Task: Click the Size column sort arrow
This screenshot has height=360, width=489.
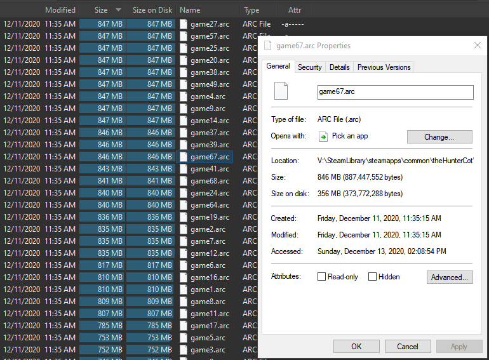Action: (118, 10)
